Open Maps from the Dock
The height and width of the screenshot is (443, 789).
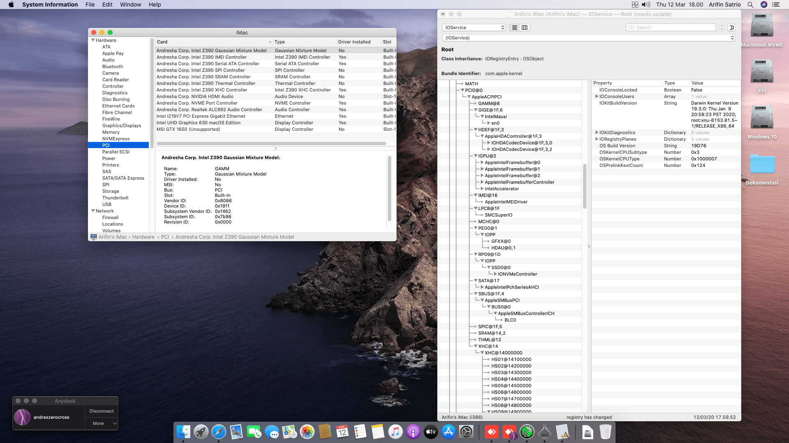click(289, 432)
